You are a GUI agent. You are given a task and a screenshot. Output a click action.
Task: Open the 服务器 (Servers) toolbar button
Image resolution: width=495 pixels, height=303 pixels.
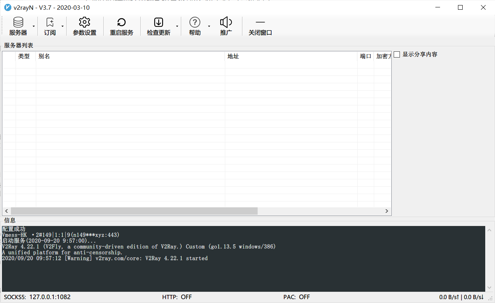pyautogui.click(x=18, y=26)
